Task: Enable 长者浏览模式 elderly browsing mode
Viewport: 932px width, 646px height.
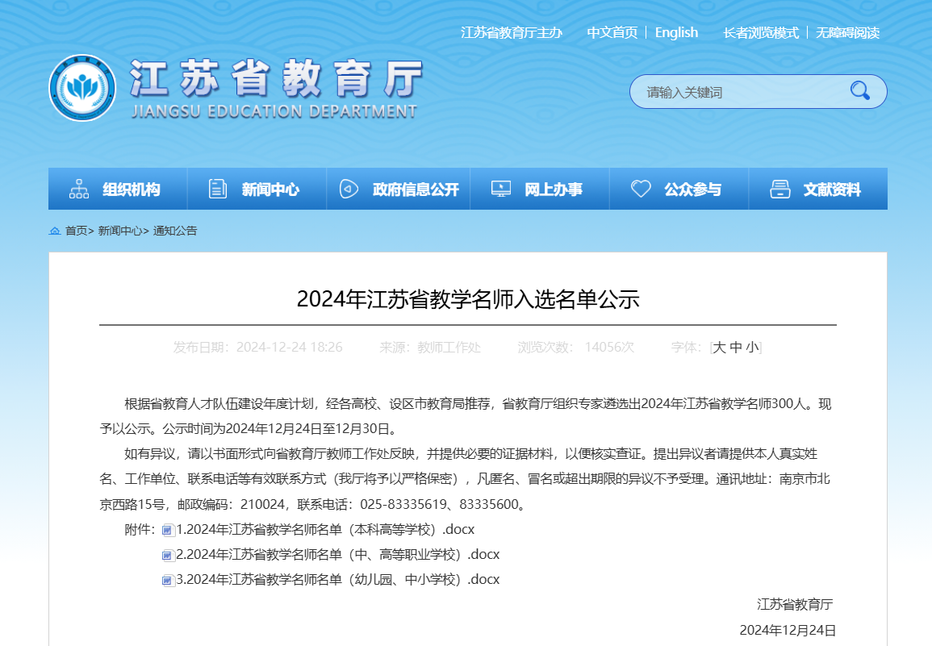Action: pos(761,32)
